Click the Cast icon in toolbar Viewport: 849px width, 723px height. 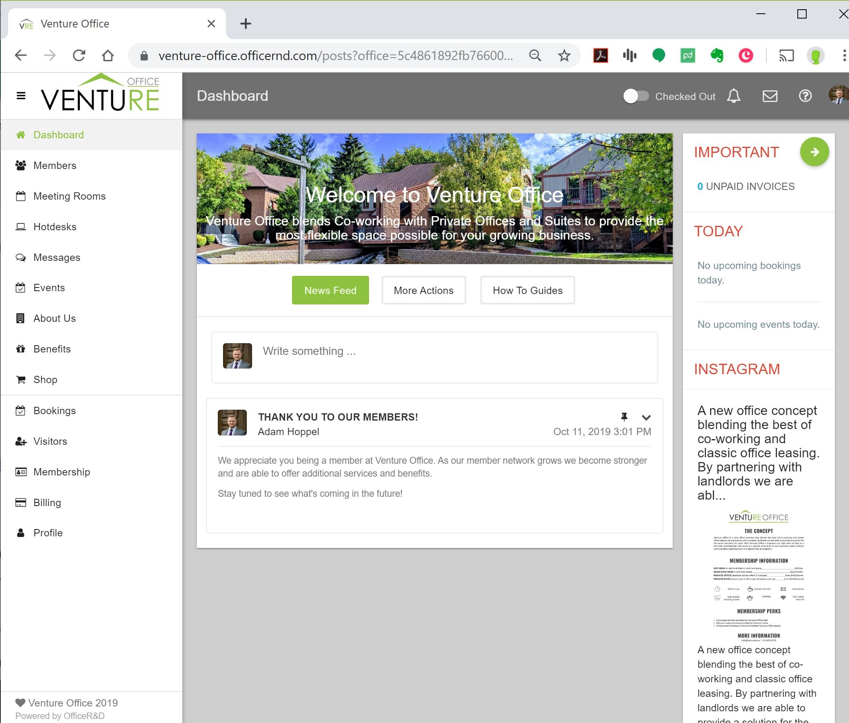pos(786,55)
